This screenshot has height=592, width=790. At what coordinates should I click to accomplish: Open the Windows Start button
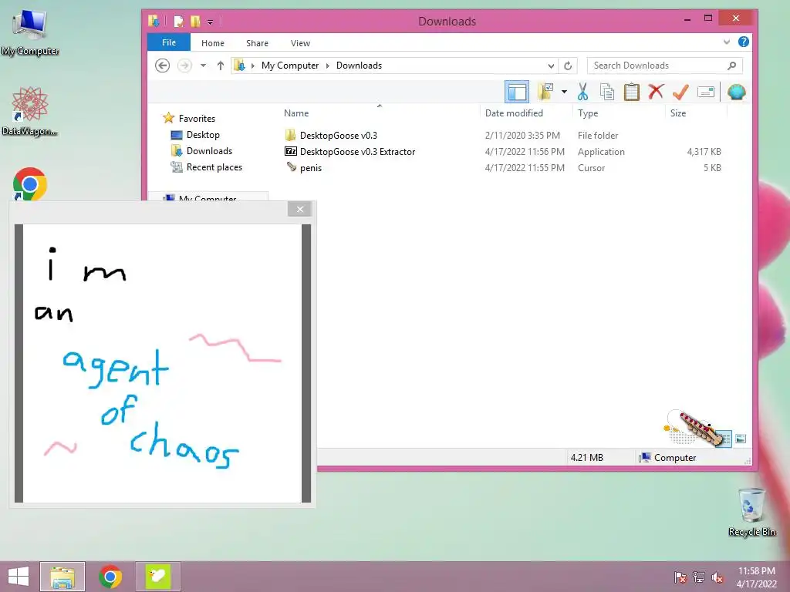[19, 577]
